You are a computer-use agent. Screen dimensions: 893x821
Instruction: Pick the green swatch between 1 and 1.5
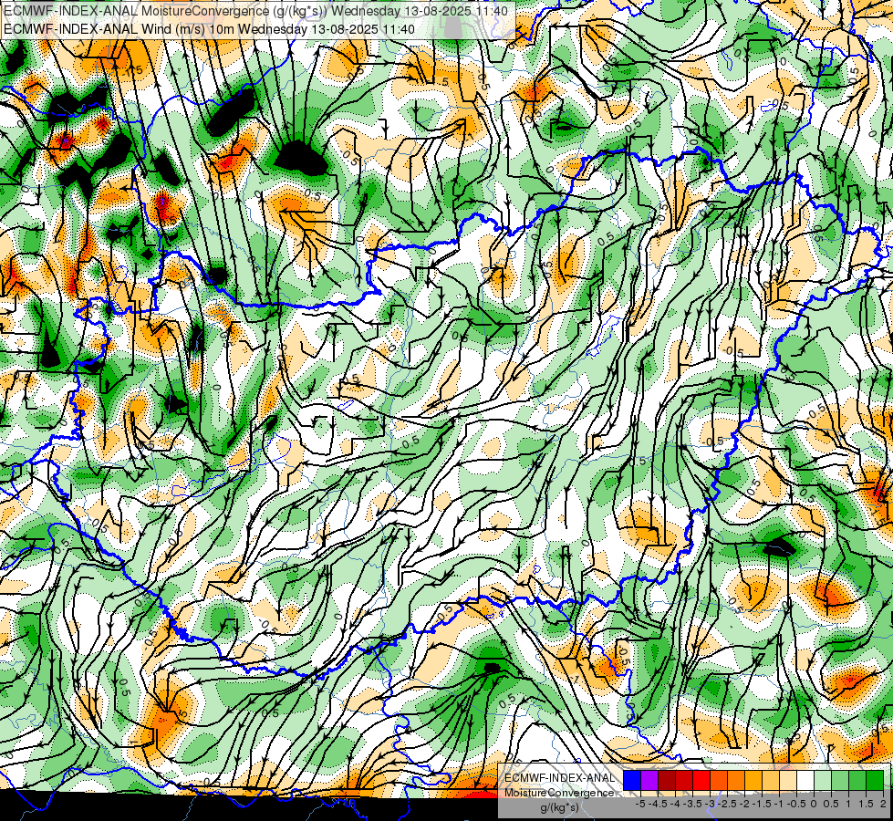click(857, 780)
